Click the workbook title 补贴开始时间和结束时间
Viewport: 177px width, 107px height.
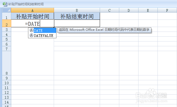pyautogui.click(x=26, y=4)
